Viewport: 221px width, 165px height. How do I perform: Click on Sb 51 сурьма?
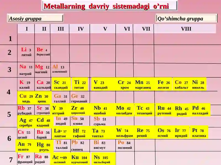click(100, 121)
